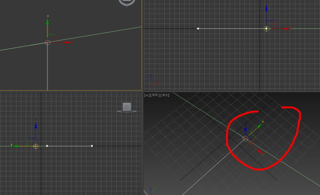Click the green Y-axis gizmo arrow in the perspective viewport
The height and width of the screenshot is (195, 320).
(259, 126)
